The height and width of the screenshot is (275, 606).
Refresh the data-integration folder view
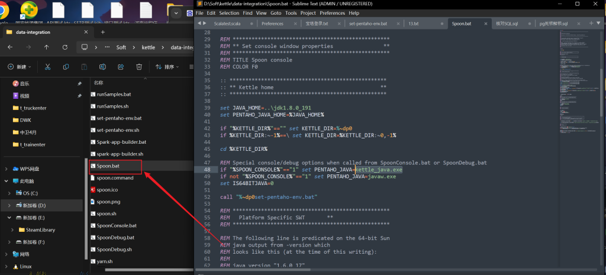(65, 47)
